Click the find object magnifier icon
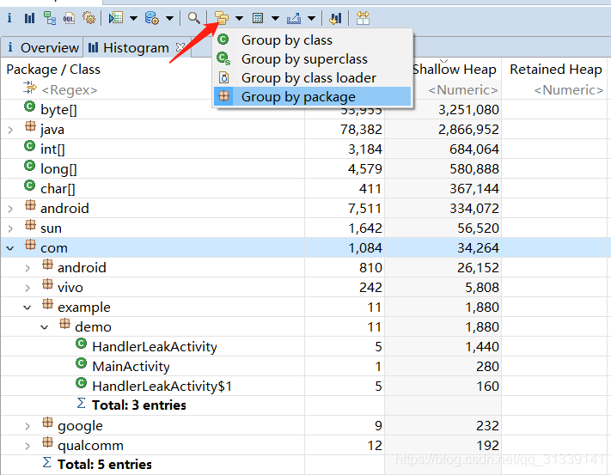611x475 pixels. (x=194, y=18)
